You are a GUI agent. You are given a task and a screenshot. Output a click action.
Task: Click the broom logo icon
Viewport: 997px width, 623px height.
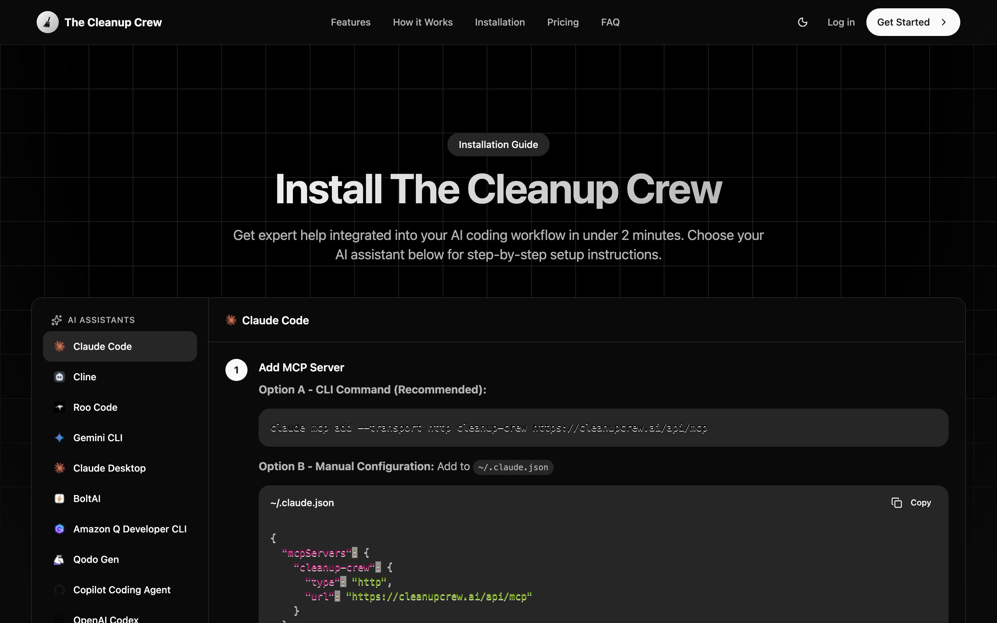(47, 22)
